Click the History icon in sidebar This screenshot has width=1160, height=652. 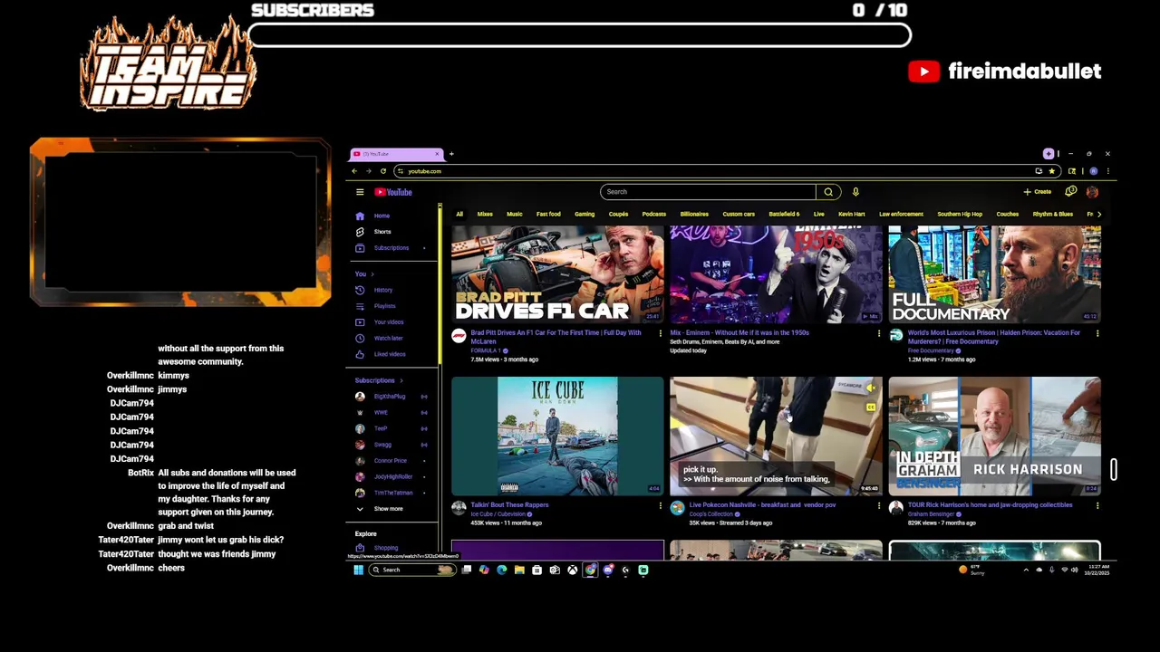(x=360, y=290)
